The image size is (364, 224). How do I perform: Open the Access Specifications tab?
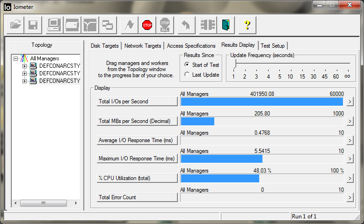point(191,46)
